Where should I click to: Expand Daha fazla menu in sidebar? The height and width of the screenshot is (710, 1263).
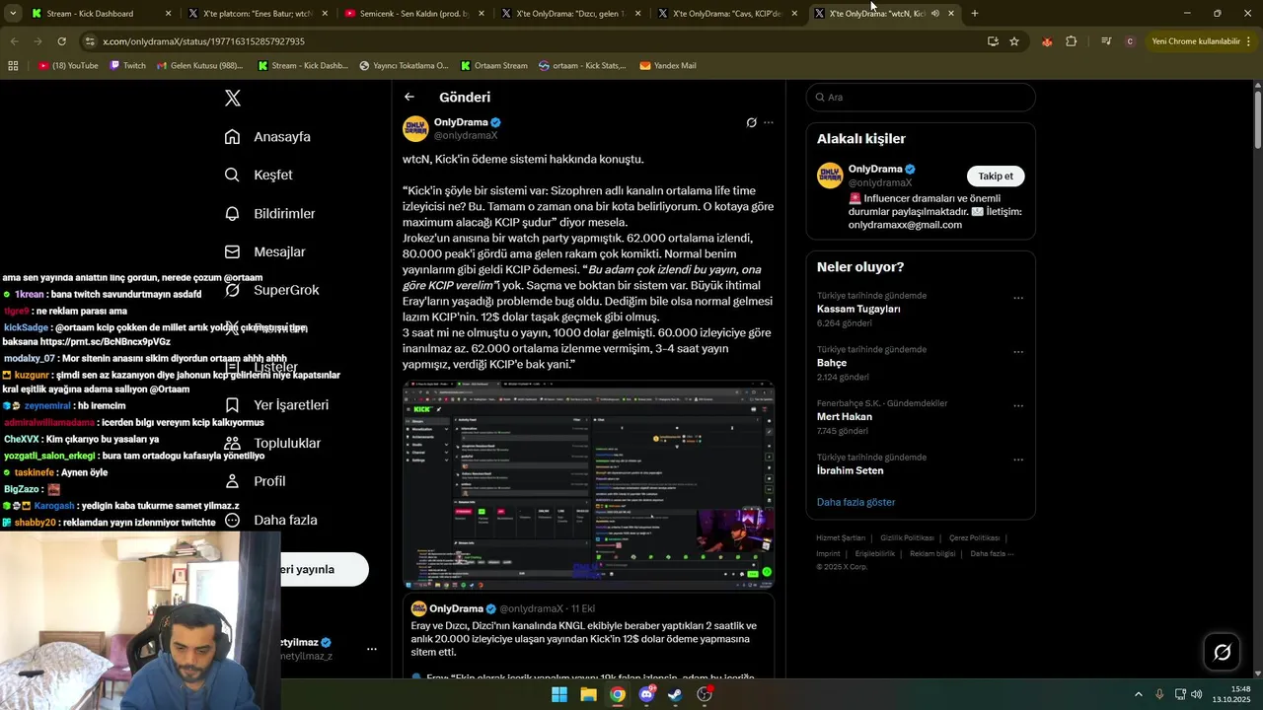pyautogui.click(x=270, y=520)
